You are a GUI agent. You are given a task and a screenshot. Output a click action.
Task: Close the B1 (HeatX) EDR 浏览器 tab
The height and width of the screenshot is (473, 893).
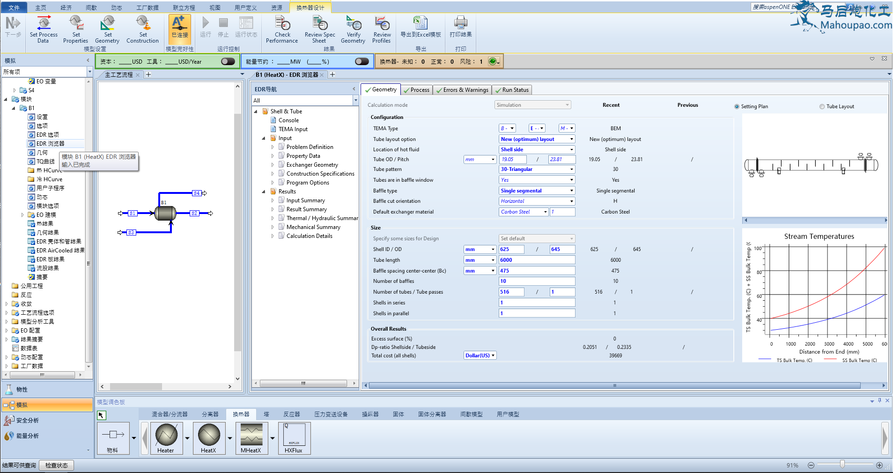322,75
